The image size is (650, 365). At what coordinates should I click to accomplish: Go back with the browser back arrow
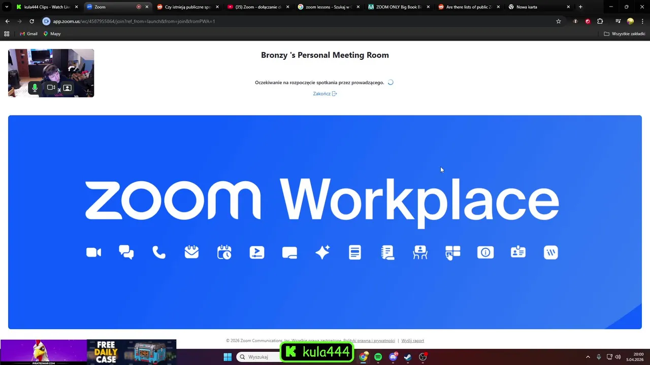(7, 21)
